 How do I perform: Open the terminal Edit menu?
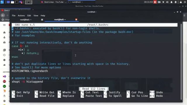29,15
